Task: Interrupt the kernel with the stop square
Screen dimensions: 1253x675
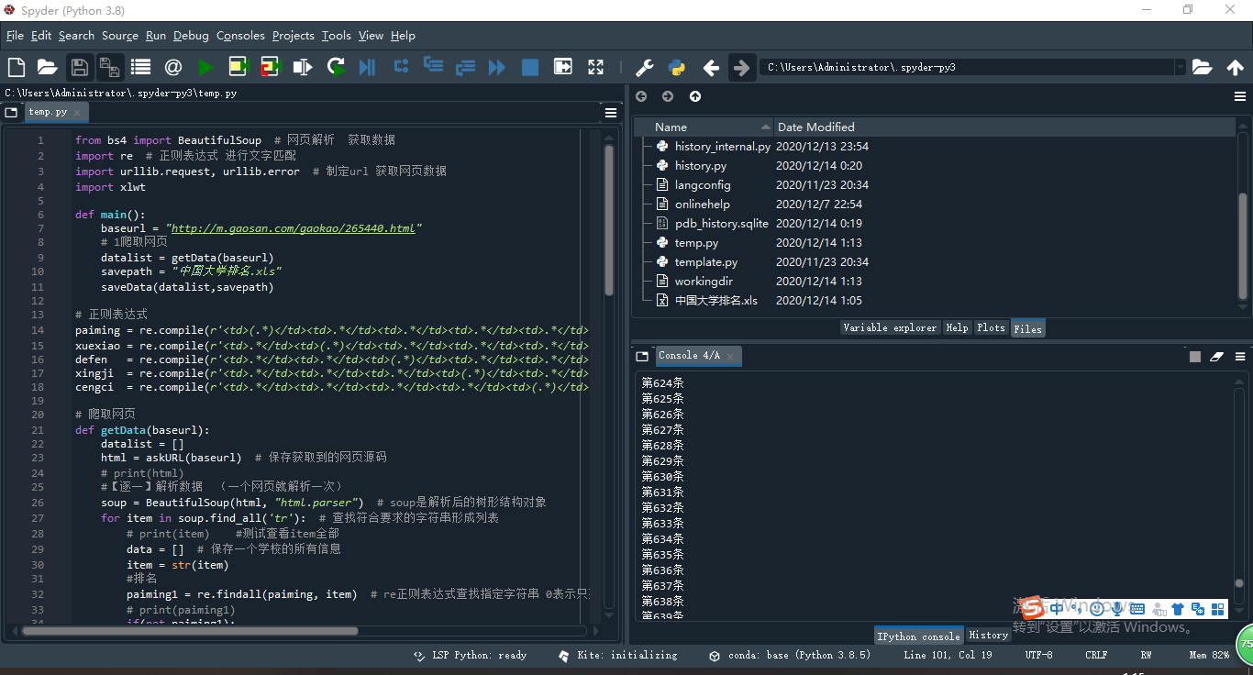Action: (1195, 357)
